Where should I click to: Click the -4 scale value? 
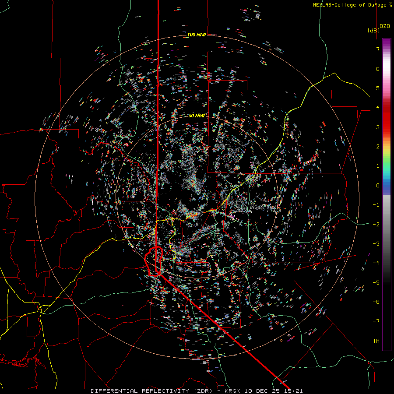pyautogui.click(x=376, y=263)
